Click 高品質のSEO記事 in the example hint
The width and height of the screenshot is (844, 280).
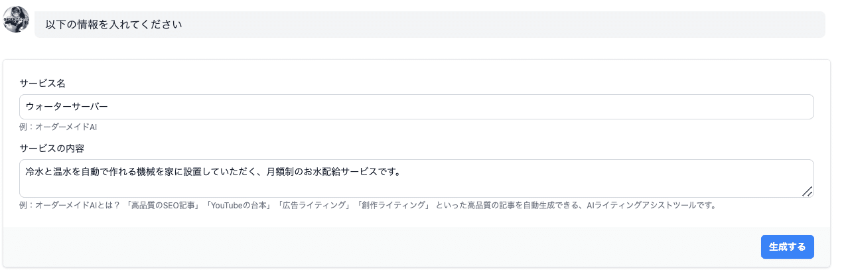[x=166, y=206]
